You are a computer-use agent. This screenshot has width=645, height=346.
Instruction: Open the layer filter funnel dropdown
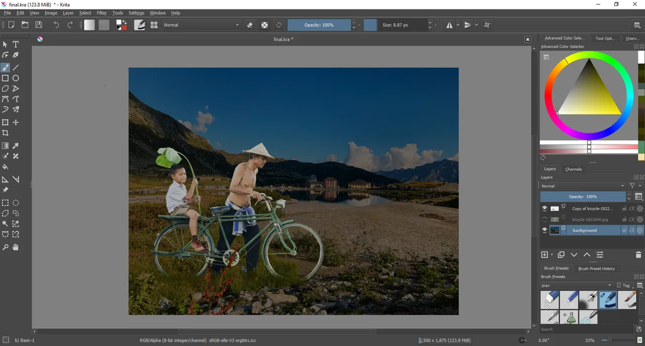coord(635,186)
